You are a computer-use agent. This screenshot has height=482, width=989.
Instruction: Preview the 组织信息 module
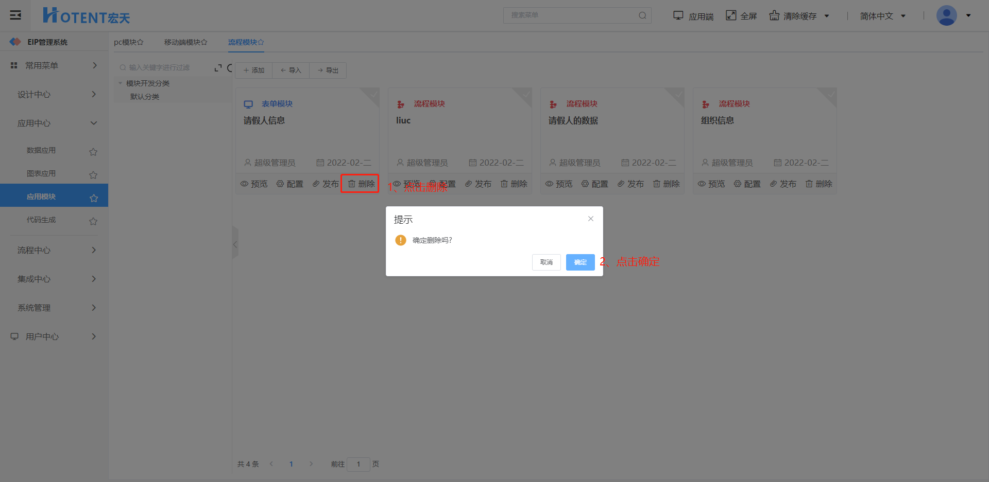pyautogui.click(x=711, y=184)
